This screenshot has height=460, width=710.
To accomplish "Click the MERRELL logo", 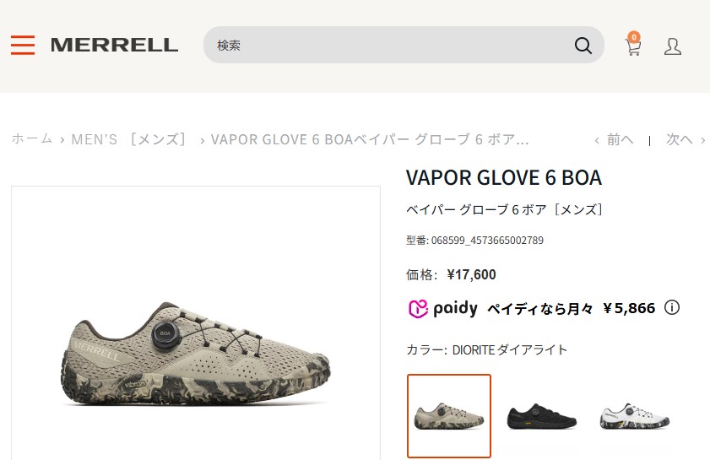I will (114, 45).
